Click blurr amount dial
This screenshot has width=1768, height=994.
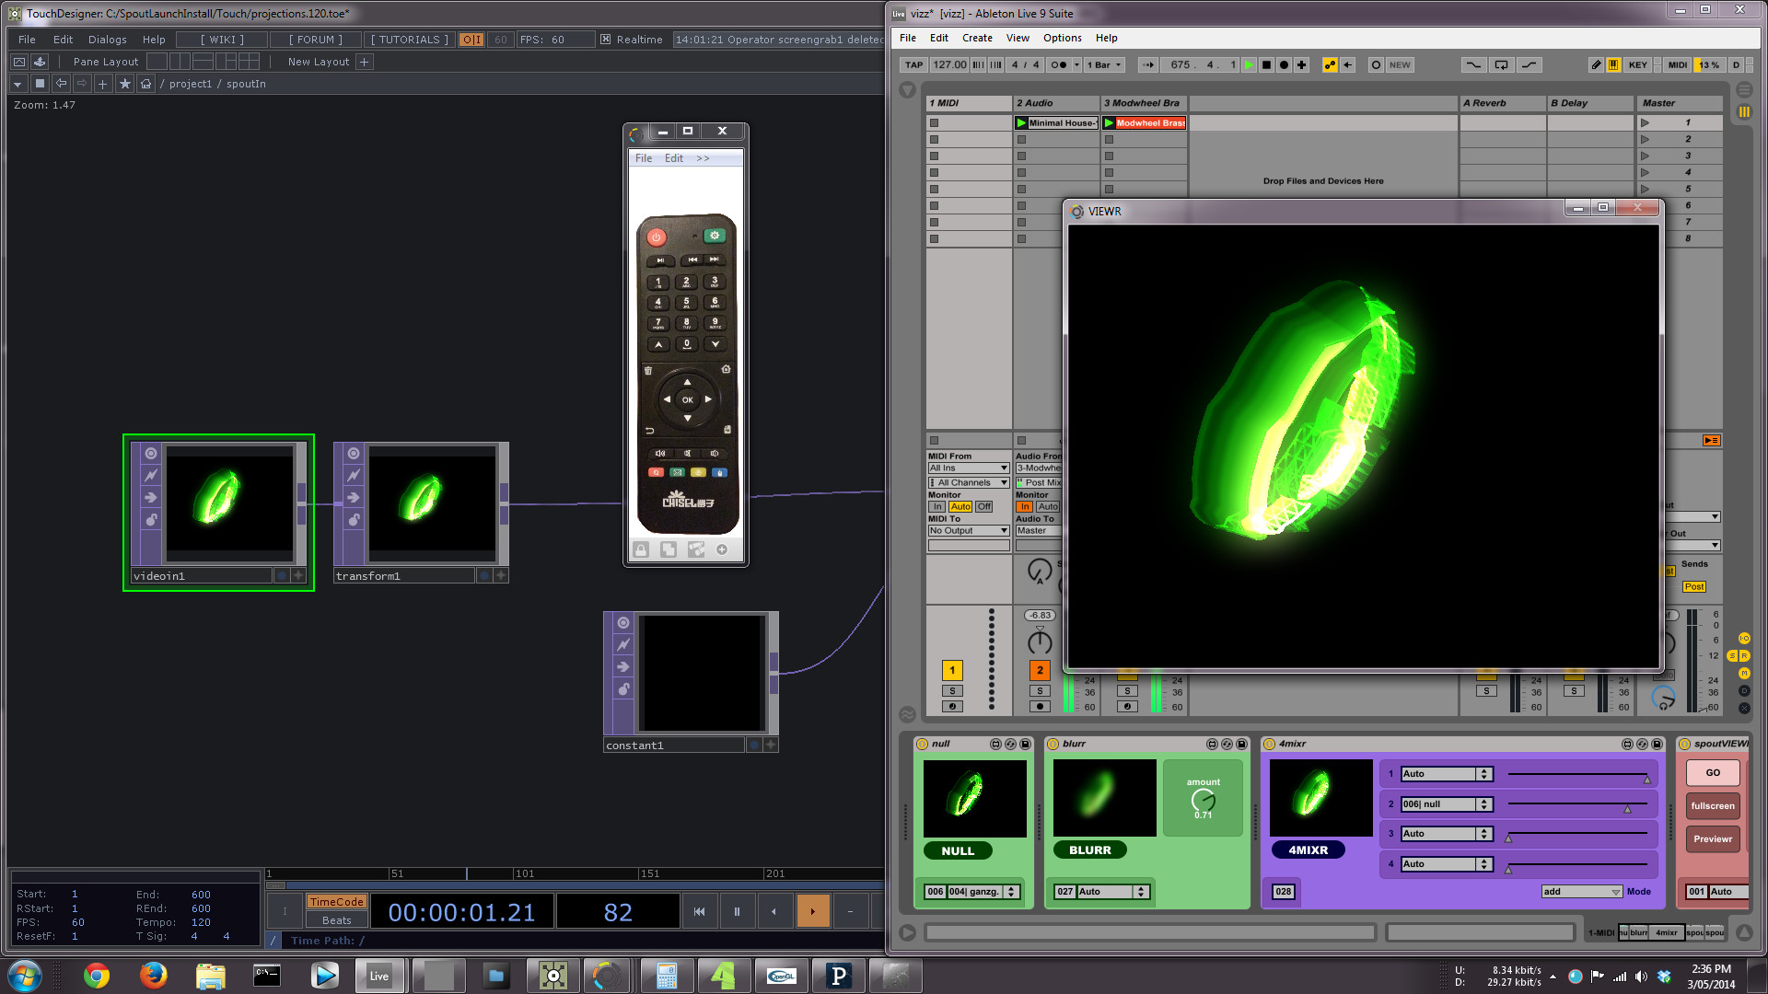(1203, 801)
